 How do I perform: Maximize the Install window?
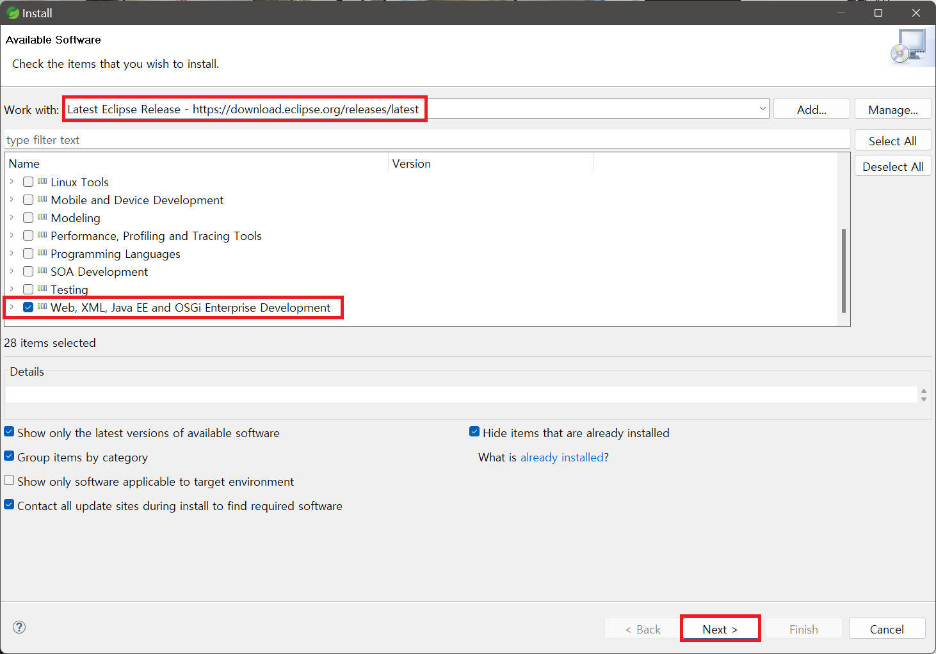[x=878, y=13]
